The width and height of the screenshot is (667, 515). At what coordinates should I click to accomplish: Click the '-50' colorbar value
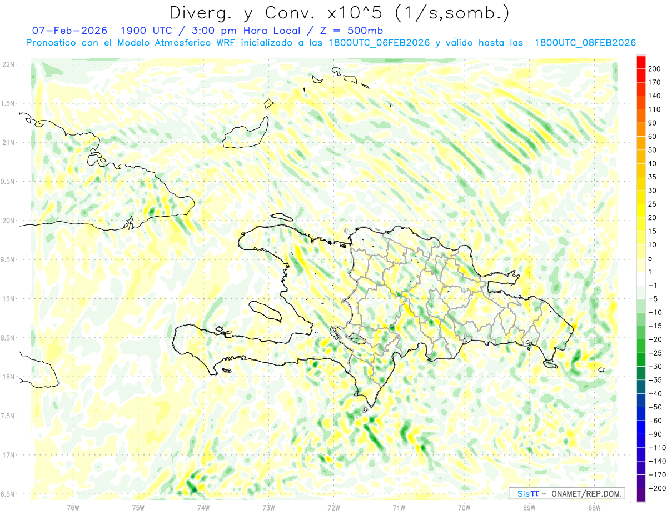(x=655, y=407)
